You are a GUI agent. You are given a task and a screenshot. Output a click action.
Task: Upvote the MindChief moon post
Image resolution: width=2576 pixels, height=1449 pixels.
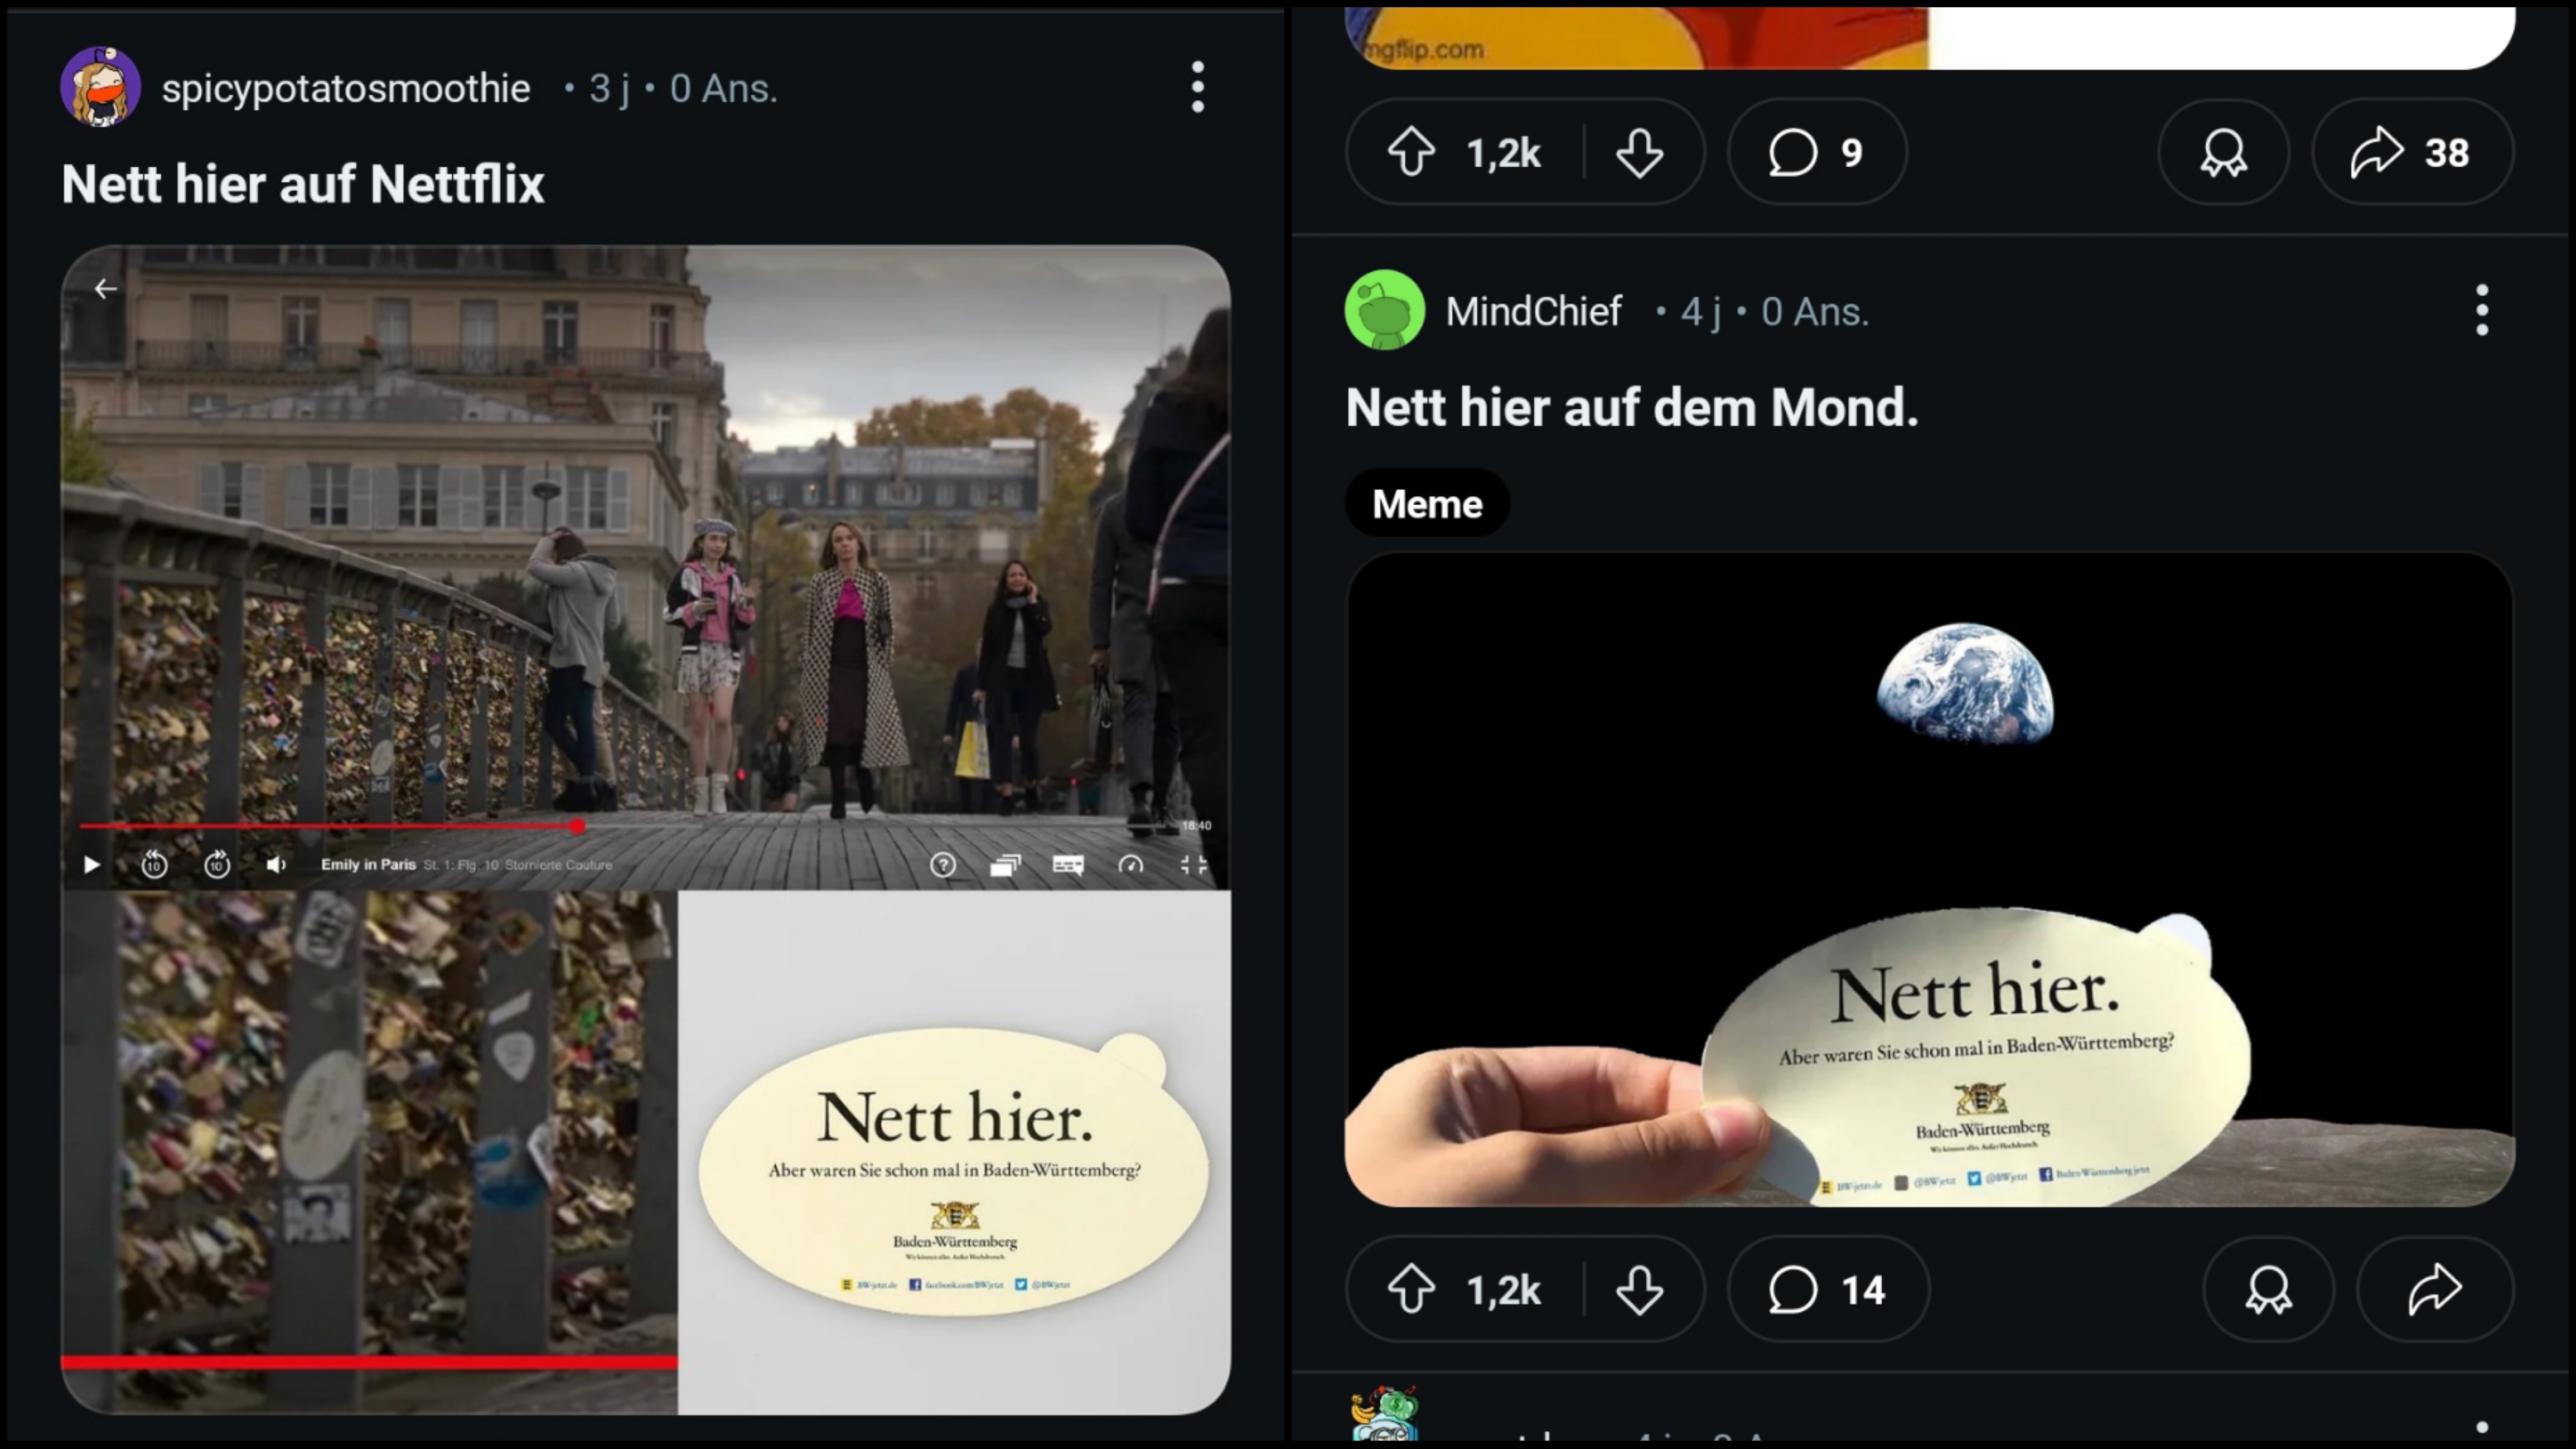[x=1411, y=1289]
